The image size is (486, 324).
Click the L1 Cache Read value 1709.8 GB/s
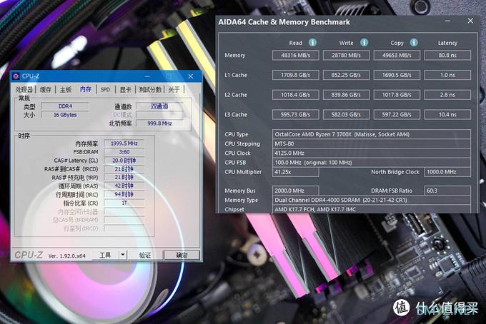point(296,75)
